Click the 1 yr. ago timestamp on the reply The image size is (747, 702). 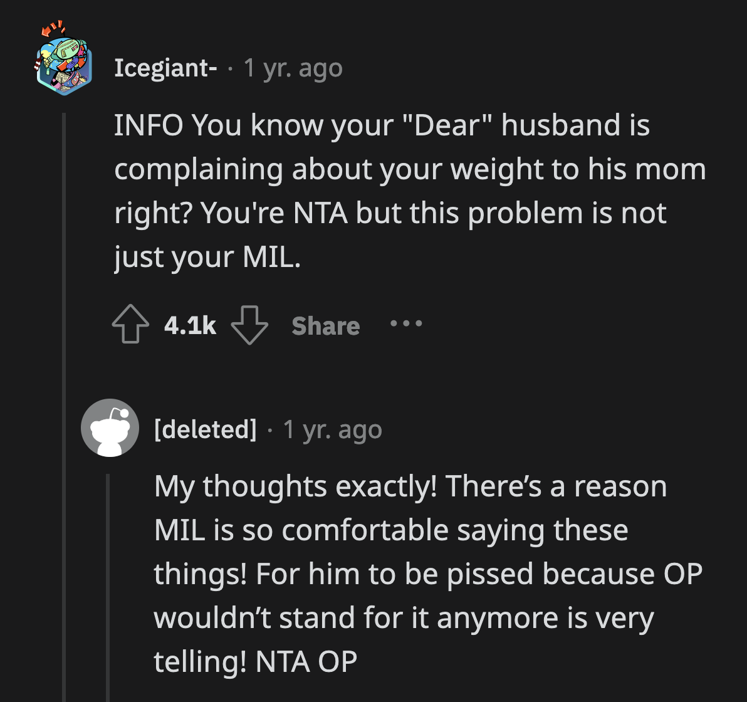pyautogui.click(x=332, y=429)
